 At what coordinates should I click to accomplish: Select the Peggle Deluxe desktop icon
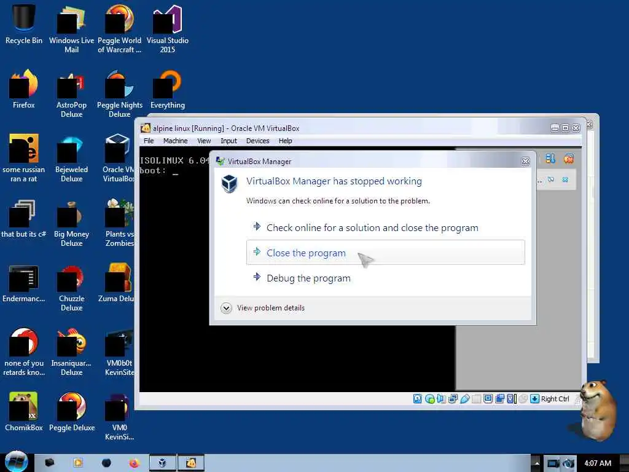click(x=72, y=412)
